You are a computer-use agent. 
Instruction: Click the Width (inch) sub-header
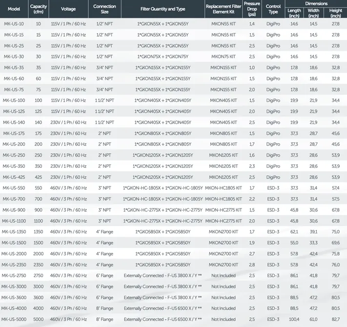pyautogui.click(x=313, y=13)
